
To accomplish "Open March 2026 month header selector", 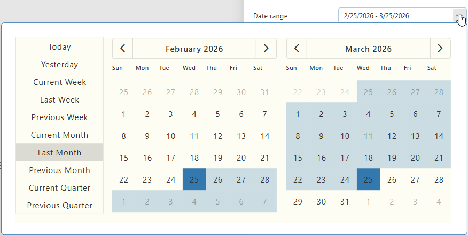I will (x=368, y=49).
